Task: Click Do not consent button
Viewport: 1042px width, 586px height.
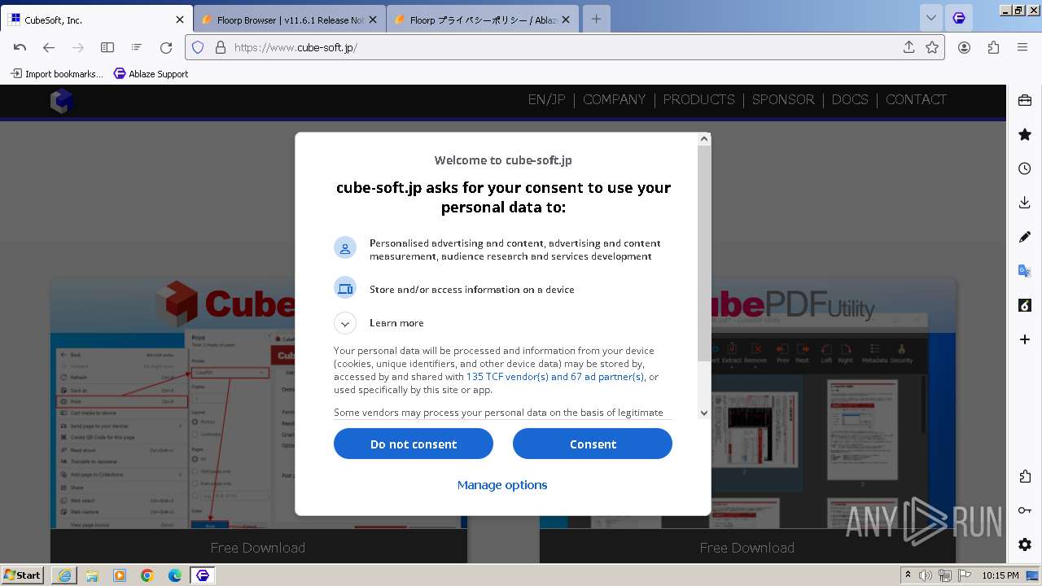Action: pyautogui.click(x=414, y=444)
